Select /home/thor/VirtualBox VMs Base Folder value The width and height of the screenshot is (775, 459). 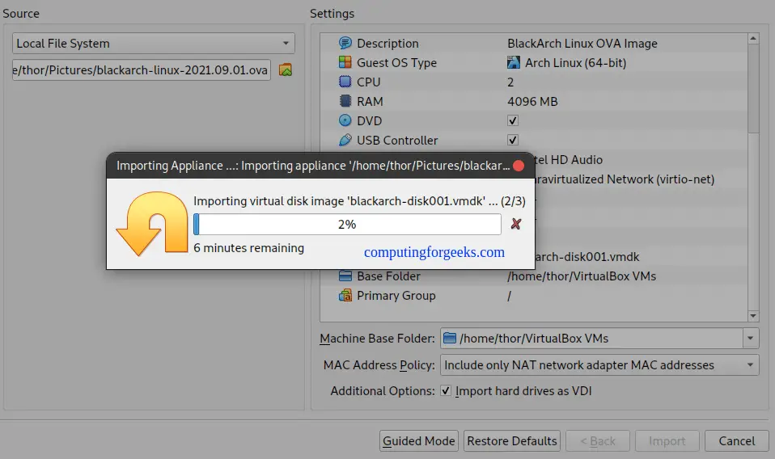tap(582, 276)
